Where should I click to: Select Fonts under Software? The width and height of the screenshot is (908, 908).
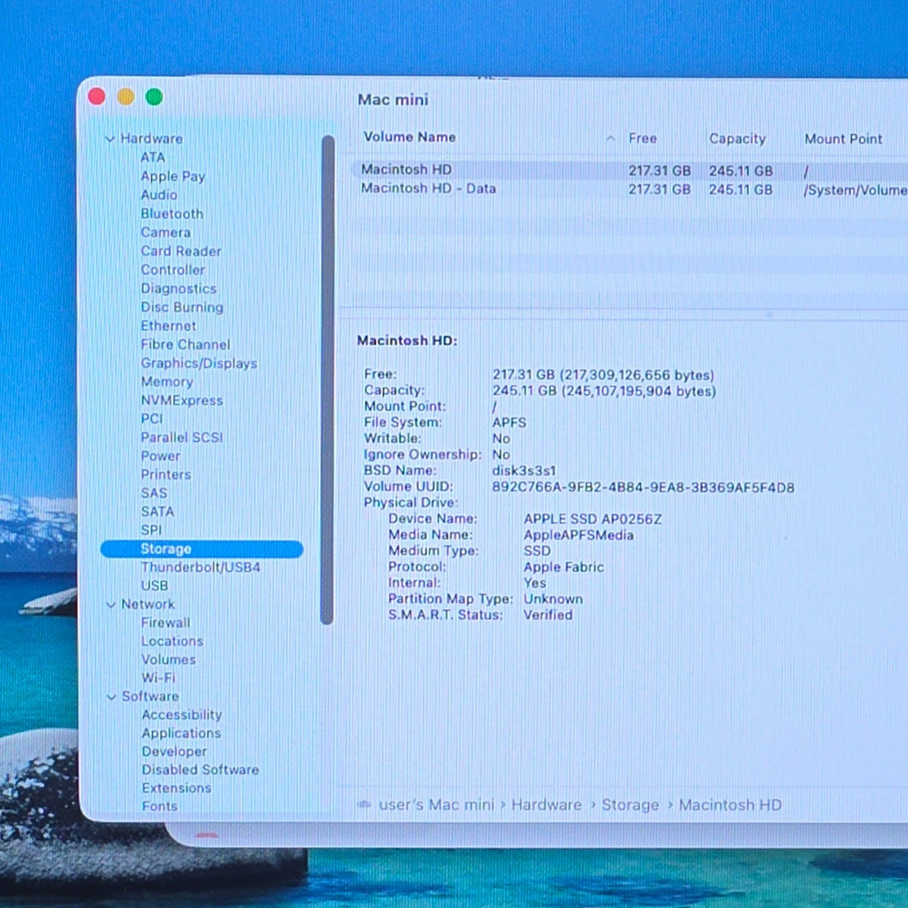click(160, 806)
